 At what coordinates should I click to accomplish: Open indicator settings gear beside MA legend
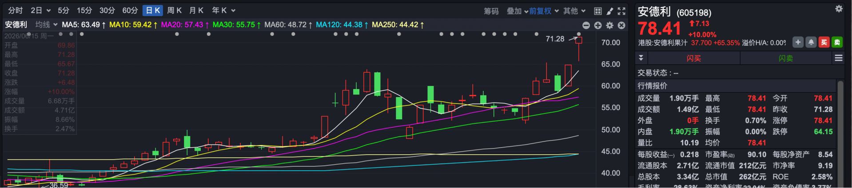tap(610, 25)
